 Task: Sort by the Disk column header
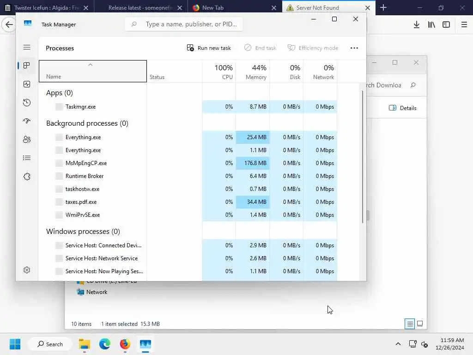coord(286,71)
